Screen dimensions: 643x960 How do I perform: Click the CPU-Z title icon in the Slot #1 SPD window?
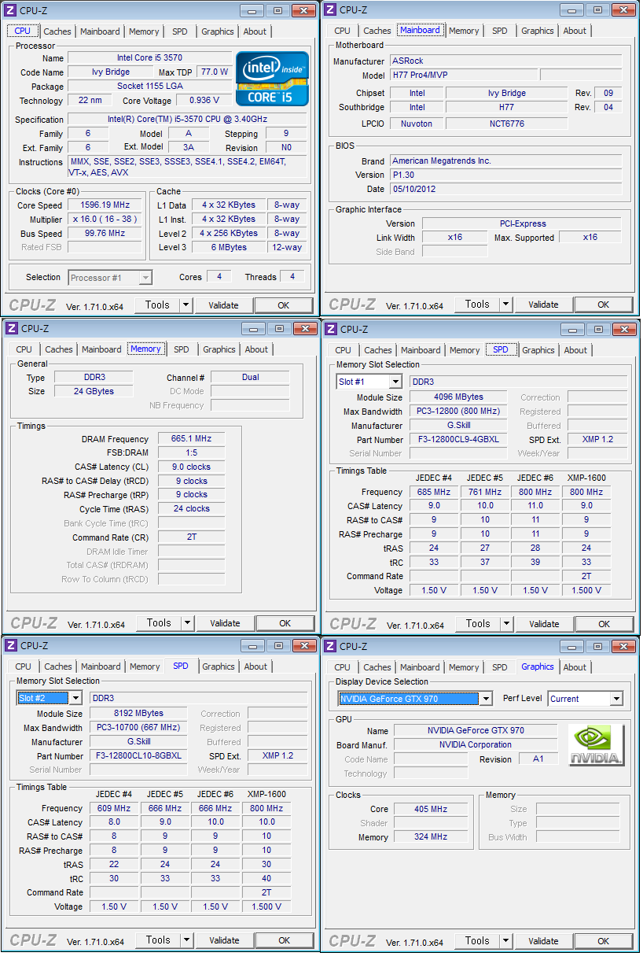[x=331, y=329]
